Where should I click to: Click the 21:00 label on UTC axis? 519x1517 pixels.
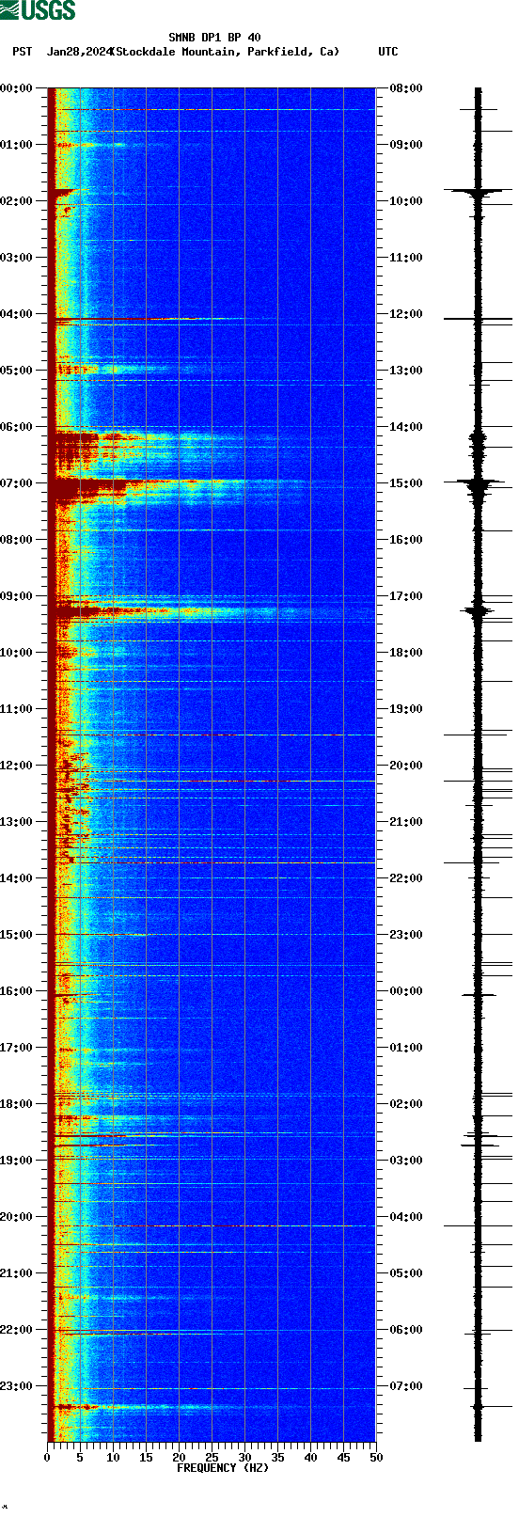(x=406, y=822)
